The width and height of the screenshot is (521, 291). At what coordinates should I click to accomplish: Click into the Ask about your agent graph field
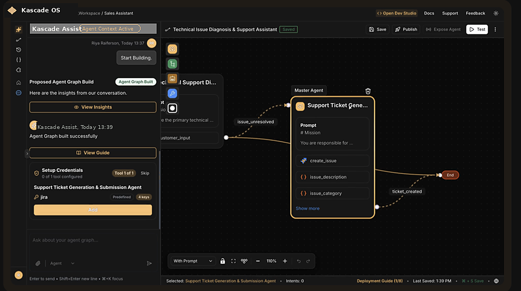[93, 240]
